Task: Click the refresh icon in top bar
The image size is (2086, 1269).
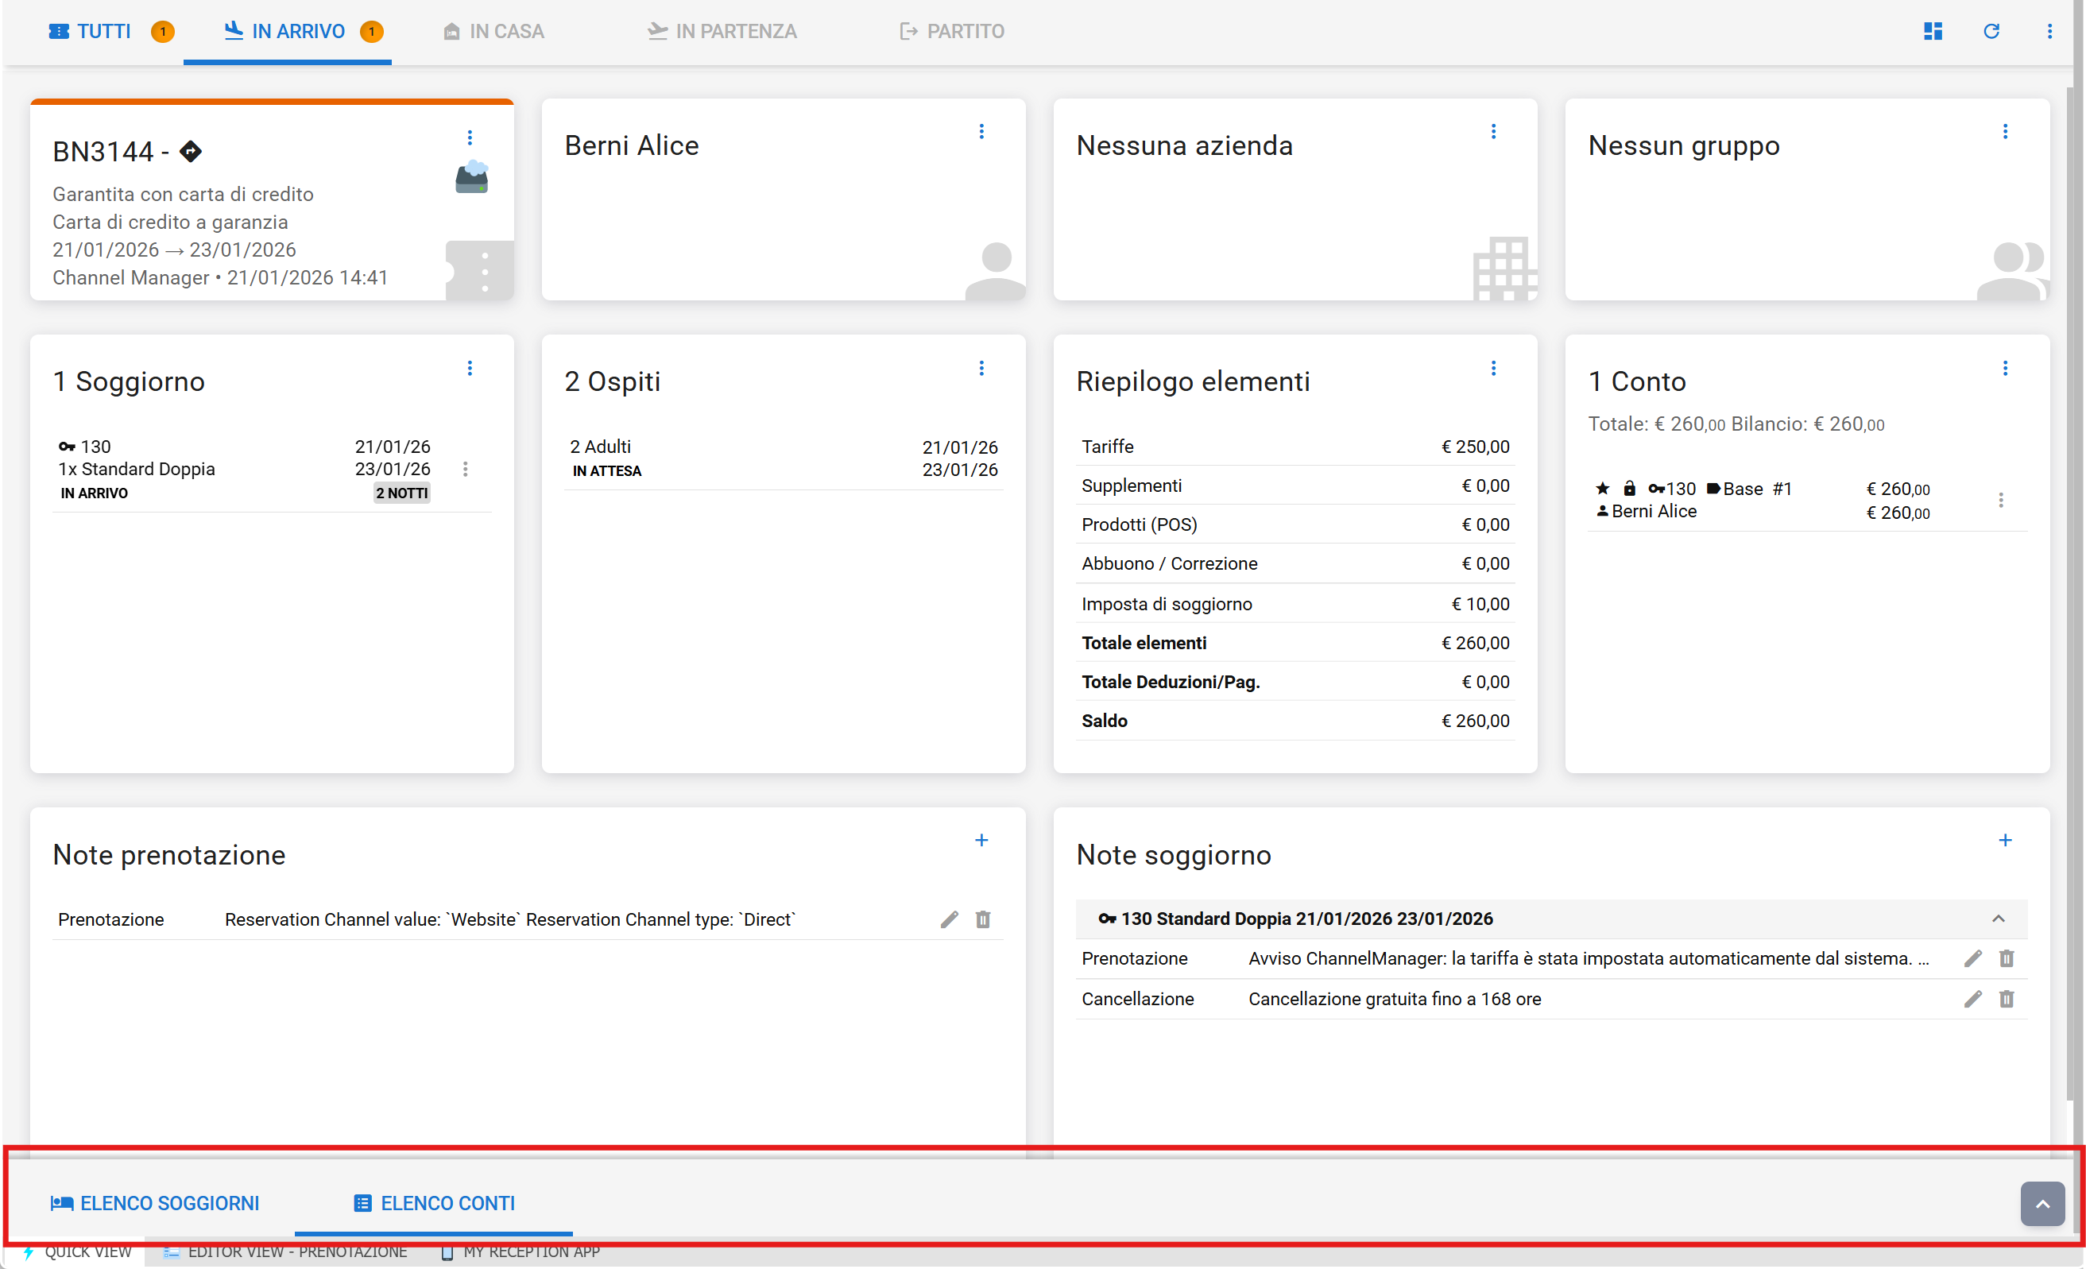Action: pyautogui.click(x=1991, y=31)
